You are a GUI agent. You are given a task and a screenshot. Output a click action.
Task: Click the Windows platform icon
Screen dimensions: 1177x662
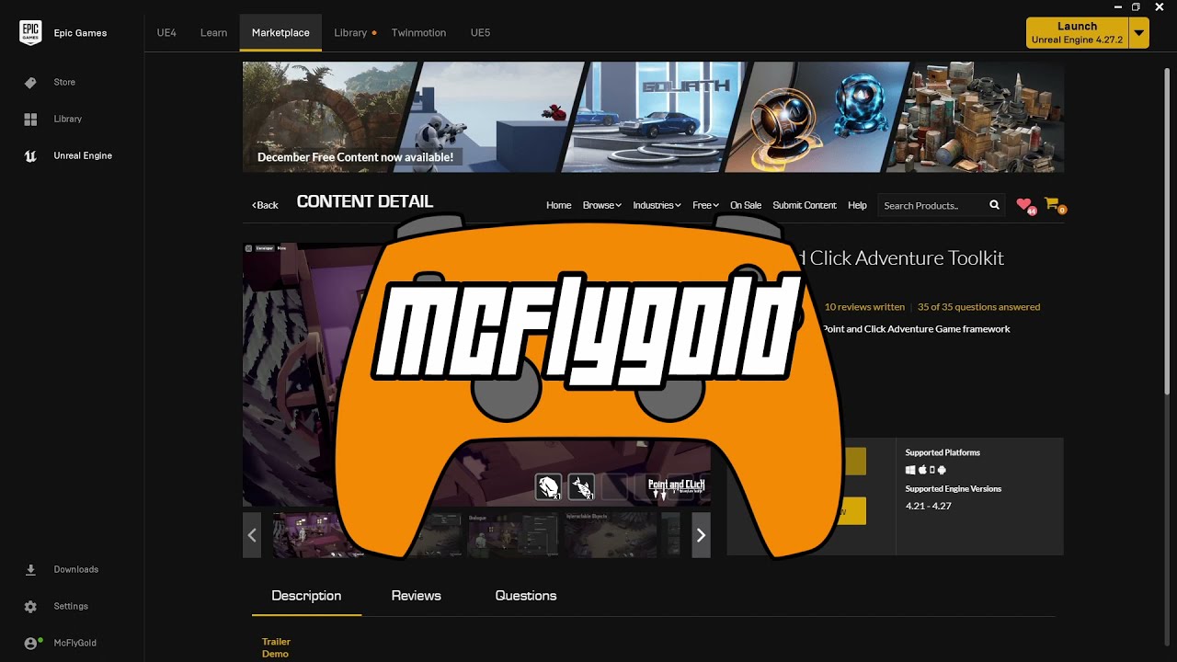[910, 470]
